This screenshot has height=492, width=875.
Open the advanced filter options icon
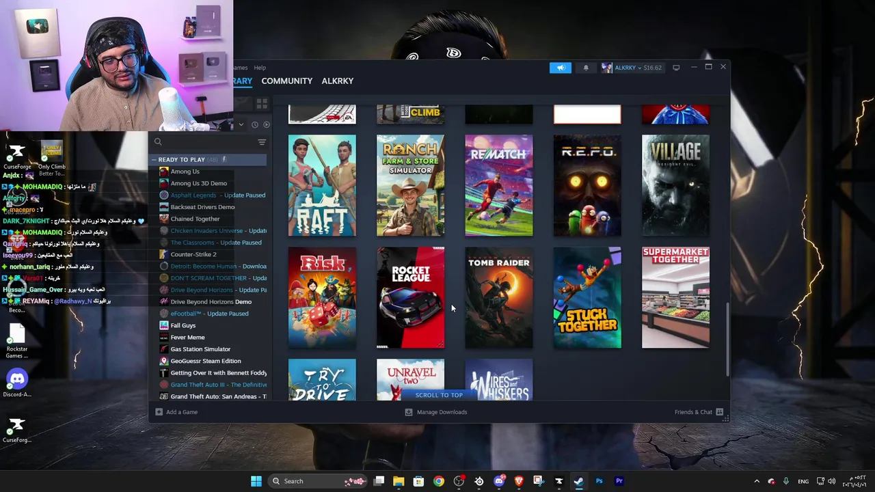pos(262,141)
